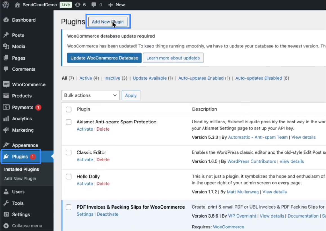This screenshot has width=326, height=231.
Task: Check the PDF Invoices & Packing Slips checkbox
Action: [69, 207]
